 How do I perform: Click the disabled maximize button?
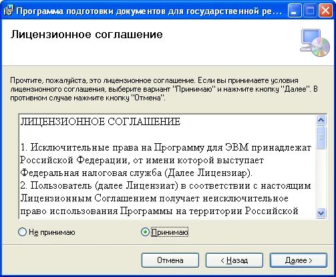[x=310, y=11]
